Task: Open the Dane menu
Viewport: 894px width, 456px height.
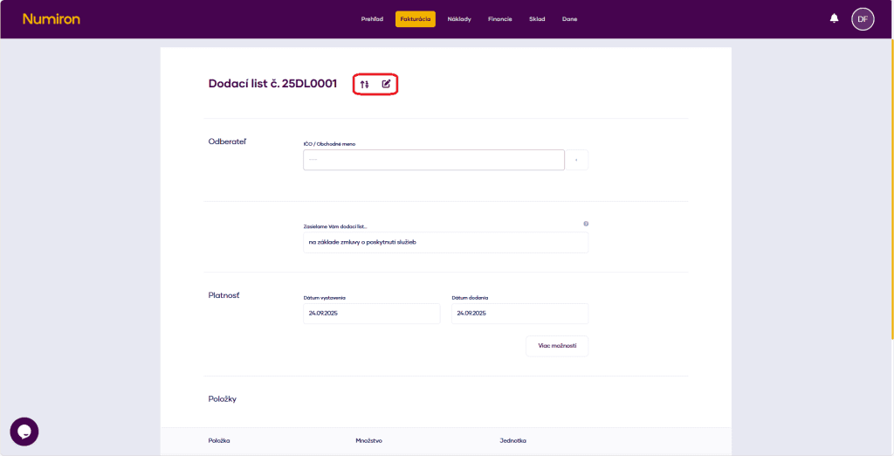Action: click(x=569, y=19)
